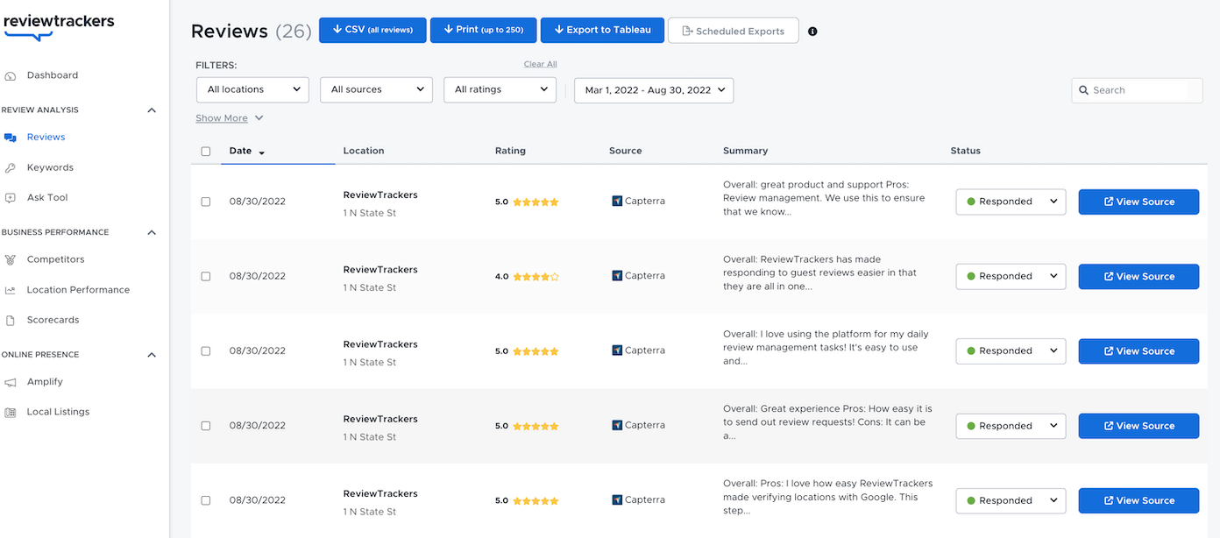Click the Reviews (26) page heading
1220x538 pixels.
(252, 31)
